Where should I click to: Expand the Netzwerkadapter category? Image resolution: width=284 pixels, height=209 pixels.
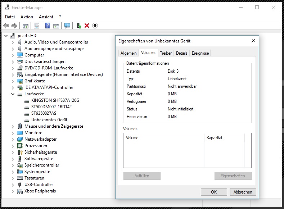pos(13,140)
